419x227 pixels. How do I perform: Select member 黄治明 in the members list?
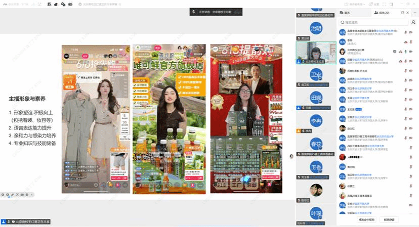(377, 167)
